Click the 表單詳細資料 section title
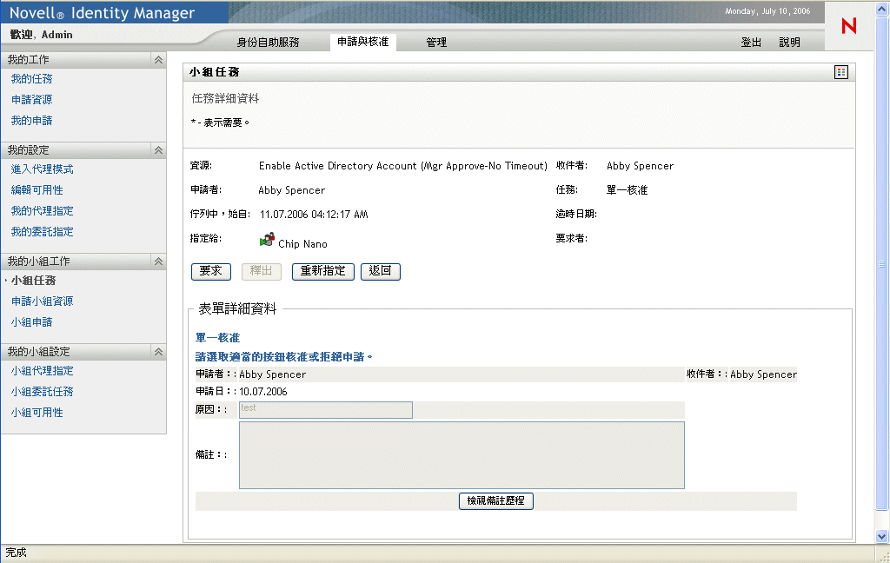The width and height of the screenshot is (890, 563). [x=237, y=308]
